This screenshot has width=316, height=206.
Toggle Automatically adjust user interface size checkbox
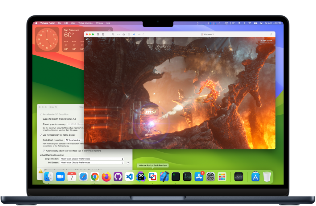point(44,151)
